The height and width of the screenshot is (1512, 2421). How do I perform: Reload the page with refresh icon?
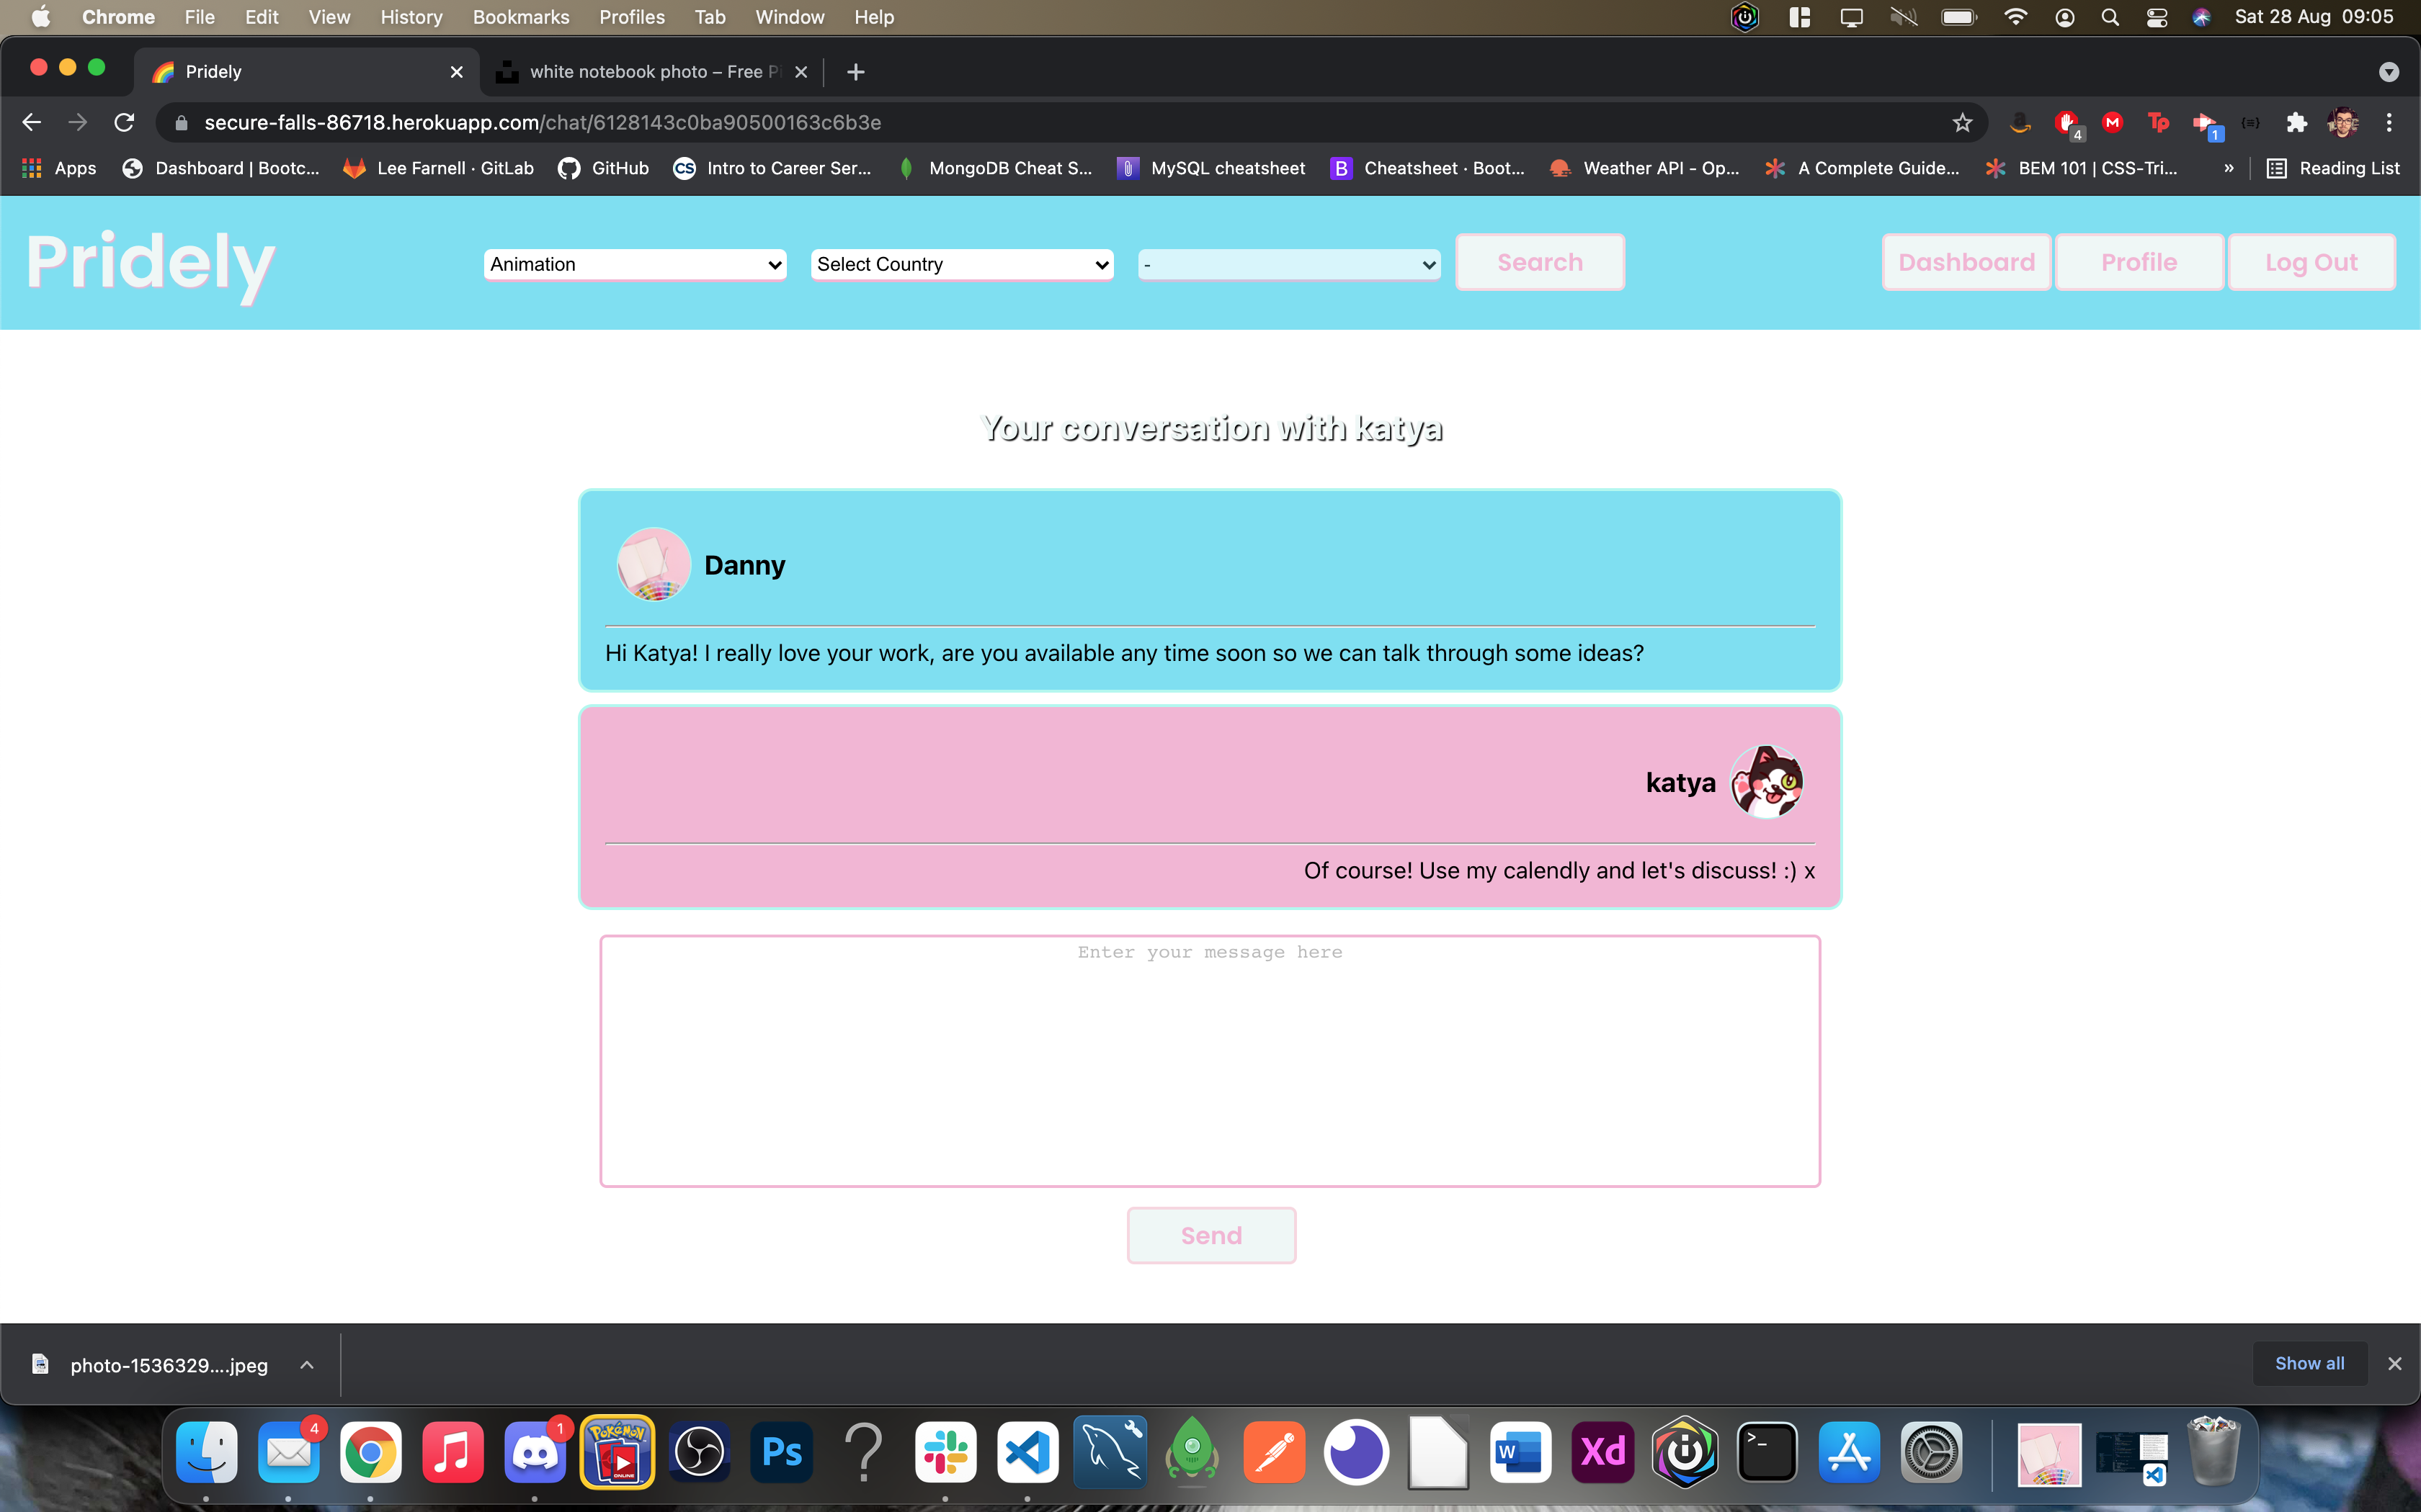(x=124, y=122)
